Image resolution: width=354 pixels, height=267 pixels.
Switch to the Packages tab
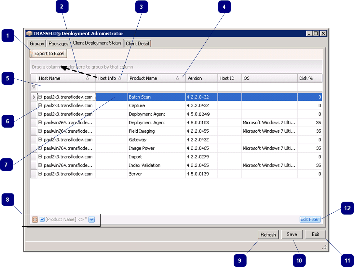59,43
